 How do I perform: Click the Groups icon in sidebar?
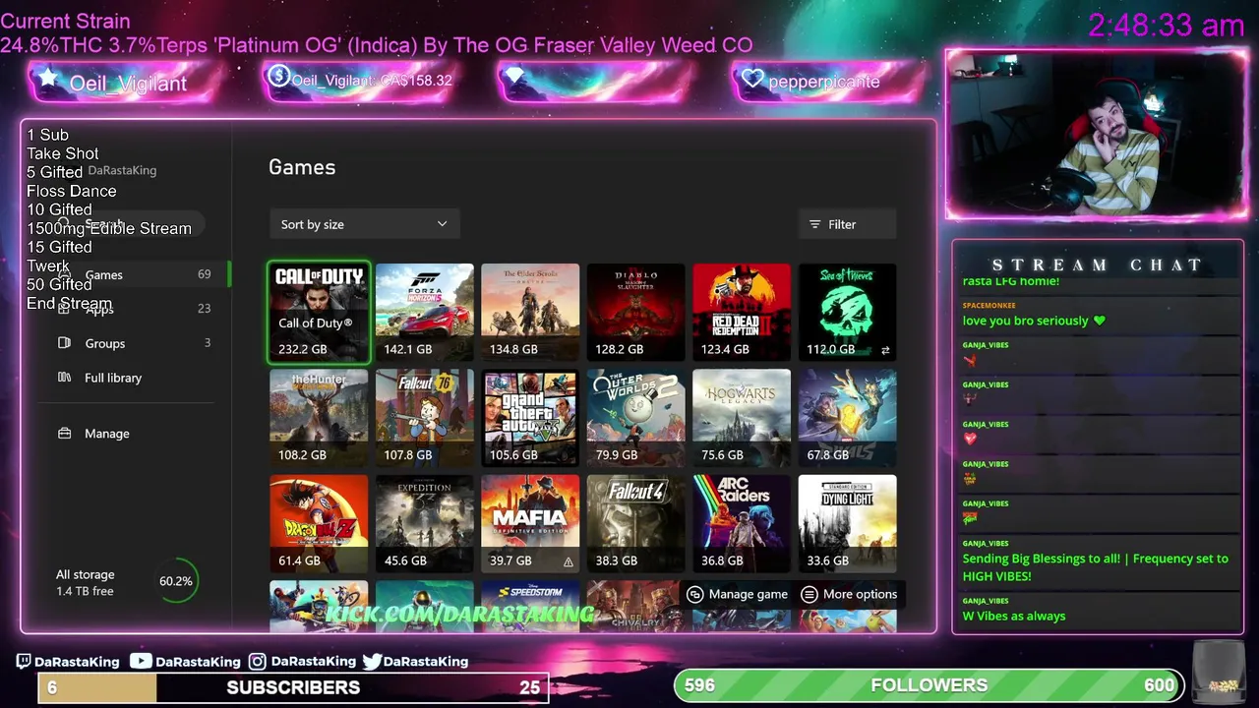point(64,343)
